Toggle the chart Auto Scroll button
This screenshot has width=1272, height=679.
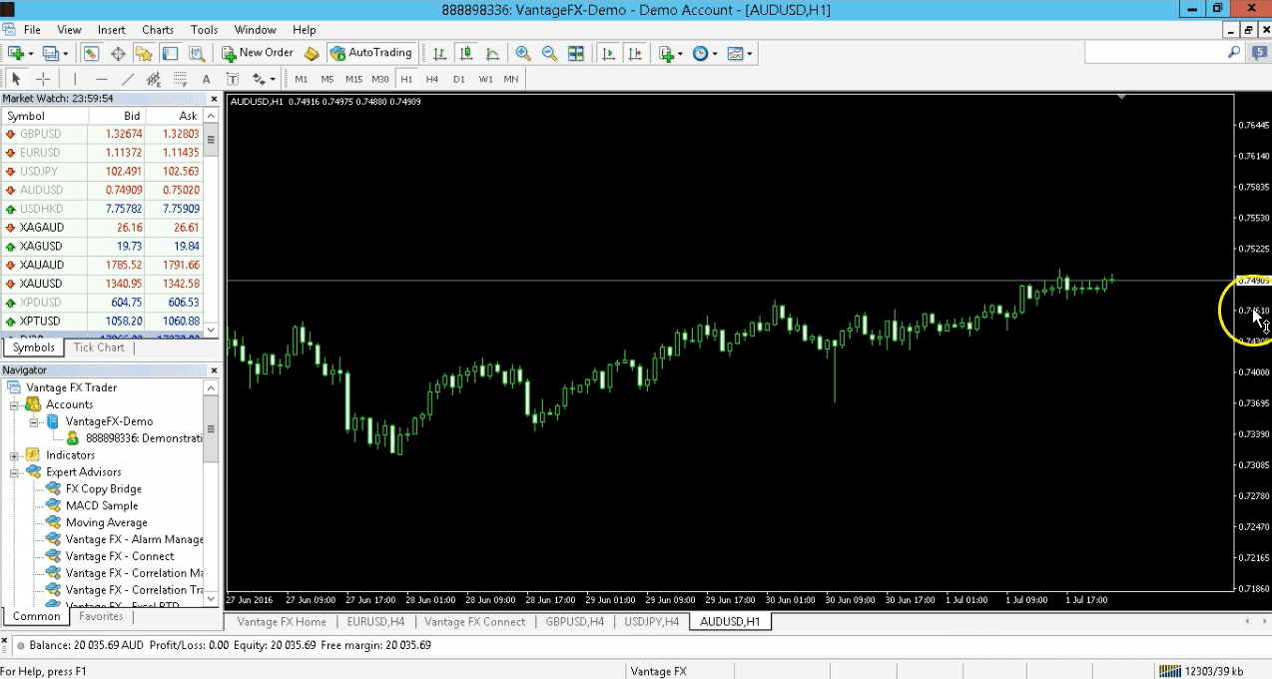click(608, 53)
